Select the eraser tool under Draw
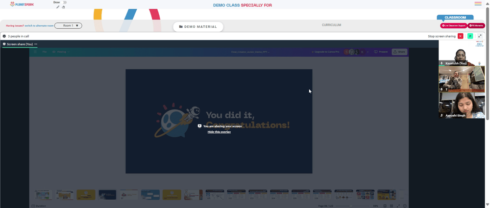 tap(63, 7)
